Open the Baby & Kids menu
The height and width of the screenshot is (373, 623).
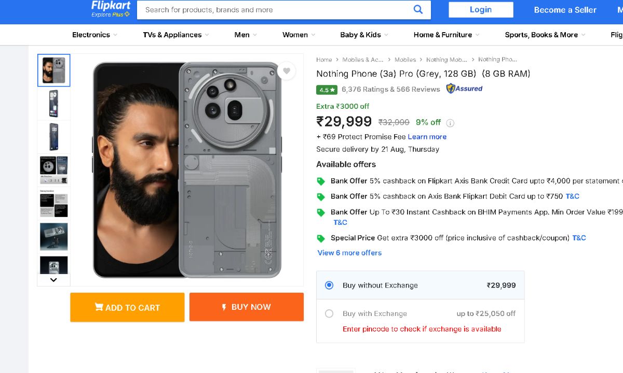[364, 35]
